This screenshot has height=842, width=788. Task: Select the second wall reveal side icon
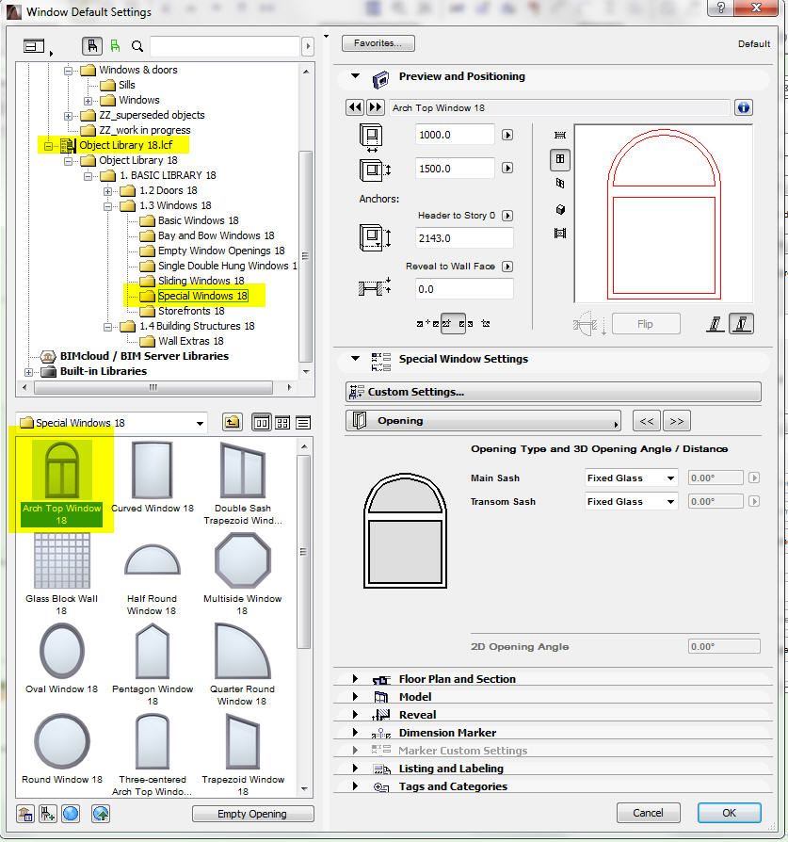(x=741, y=324)
